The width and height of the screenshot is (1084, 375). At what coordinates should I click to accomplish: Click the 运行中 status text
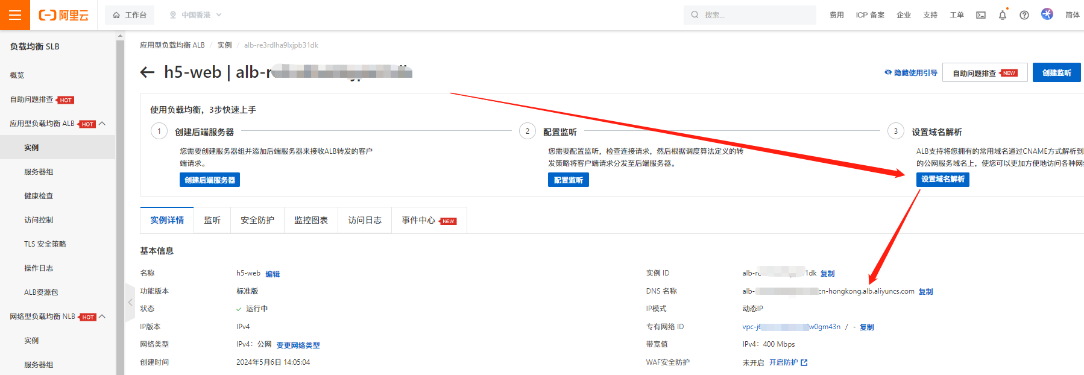click(x=257, y=309)
